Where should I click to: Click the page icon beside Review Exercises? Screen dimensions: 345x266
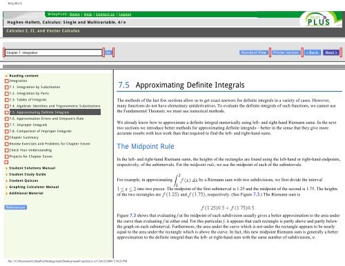7,144
